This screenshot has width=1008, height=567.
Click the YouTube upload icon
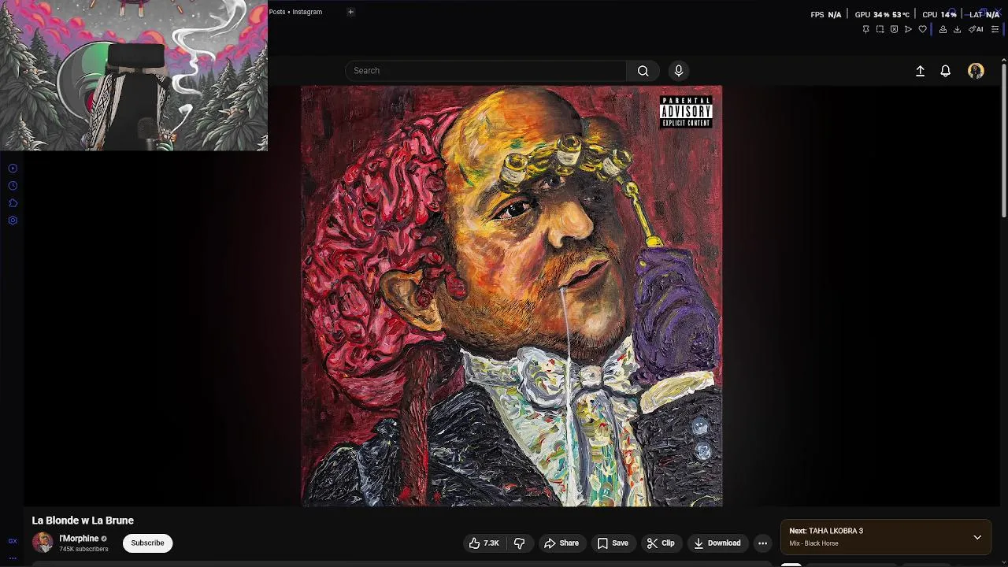pyautogui.click(x=920, y=71)
